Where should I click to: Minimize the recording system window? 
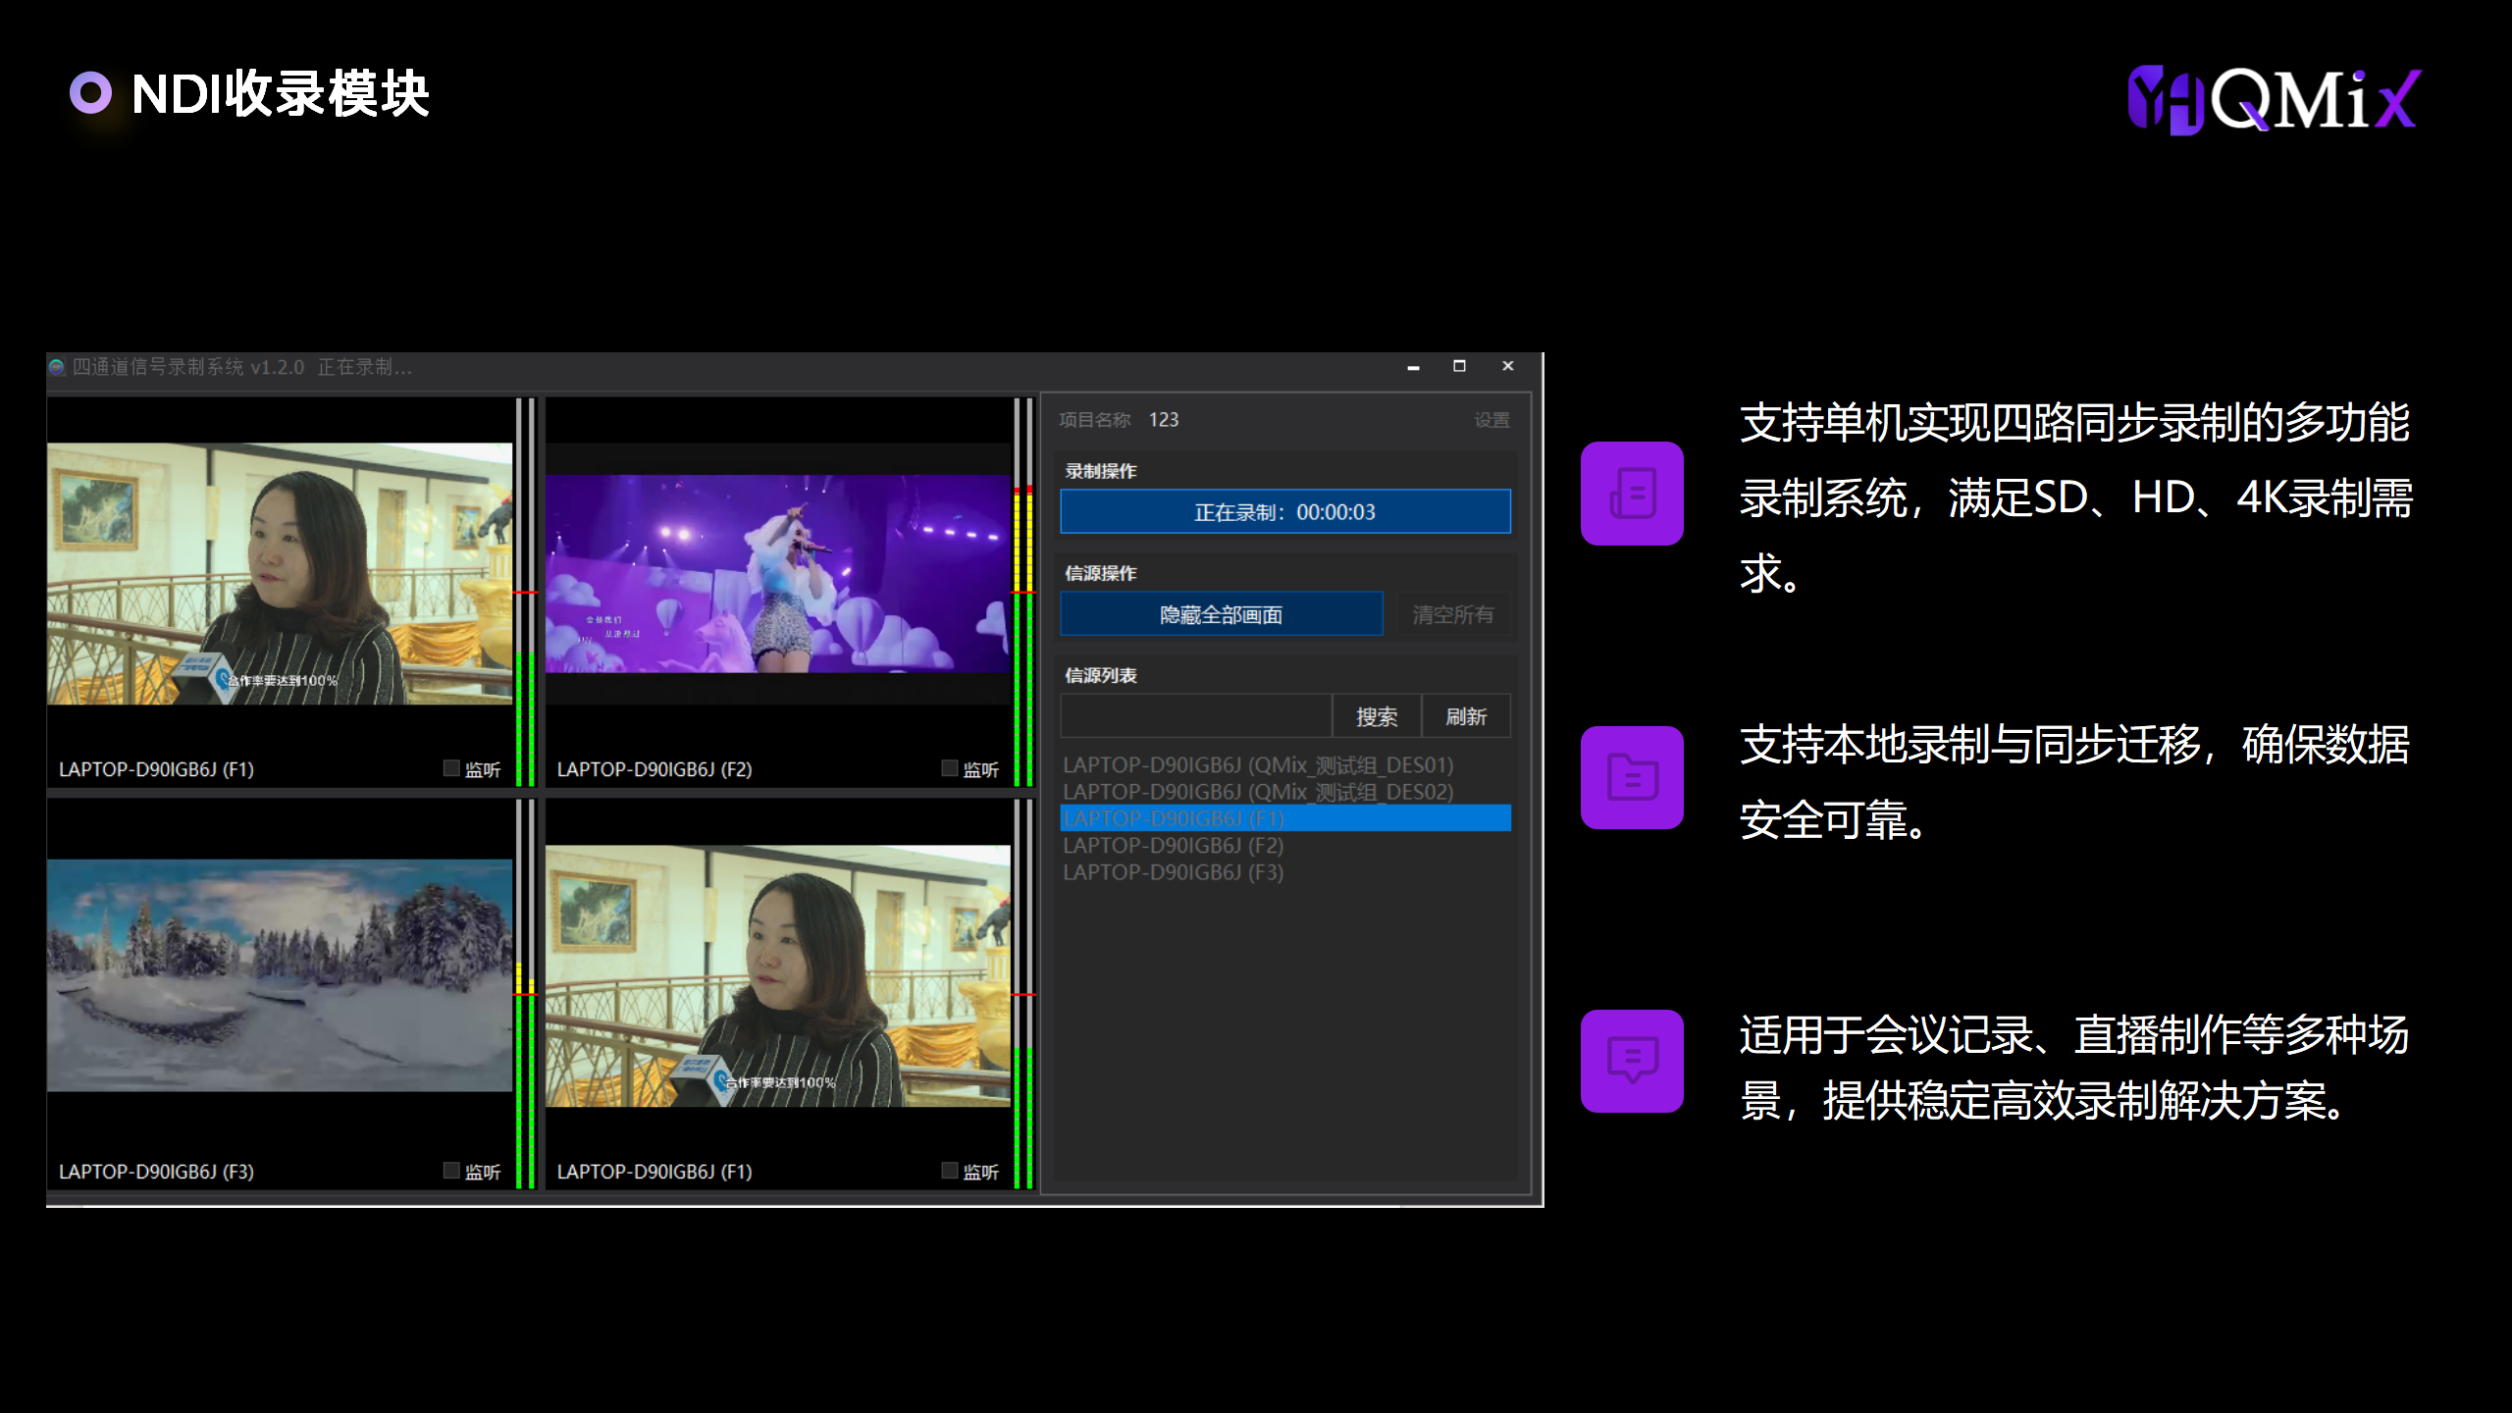coord(1413,366)
